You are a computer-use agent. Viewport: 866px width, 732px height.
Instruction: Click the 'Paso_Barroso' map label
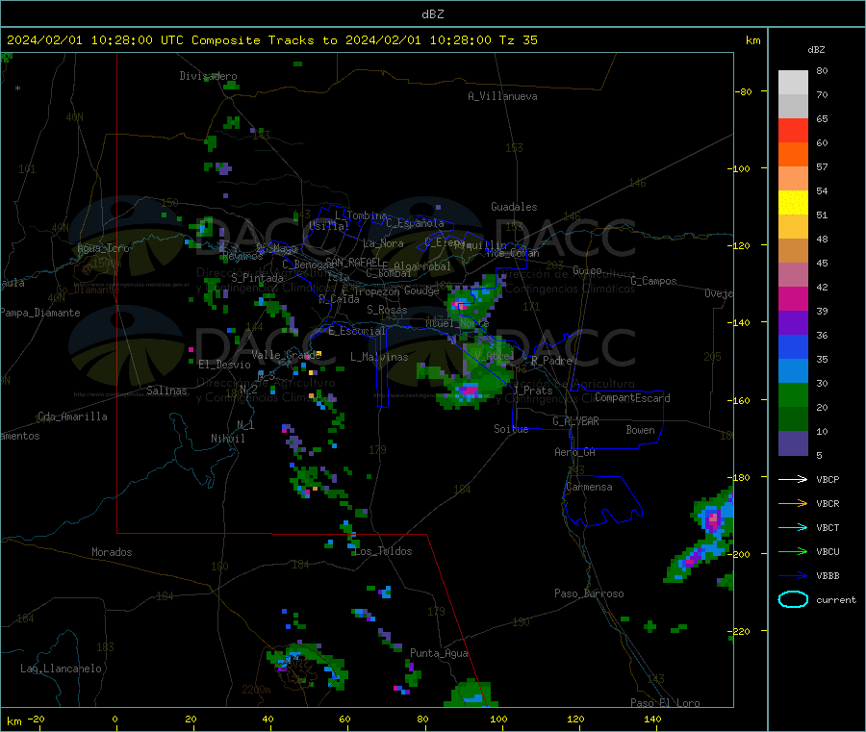tap(589, 593)
